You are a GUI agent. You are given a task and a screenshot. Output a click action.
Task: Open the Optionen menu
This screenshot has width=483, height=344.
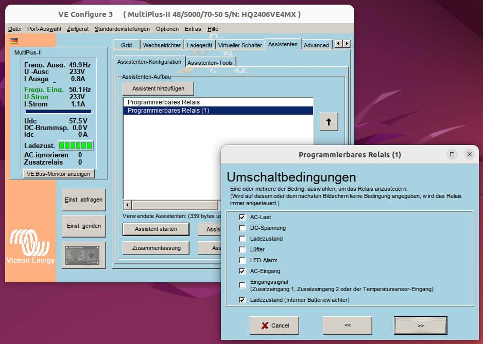click(x=167, y=29)
